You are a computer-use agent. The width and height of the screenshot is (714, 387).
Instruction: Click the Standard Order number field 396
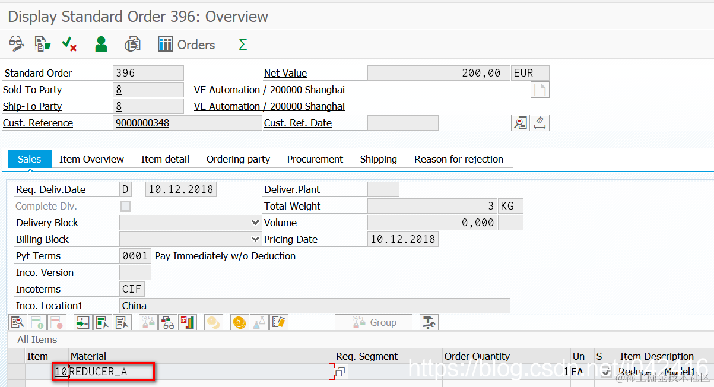(x=148, y=73)
